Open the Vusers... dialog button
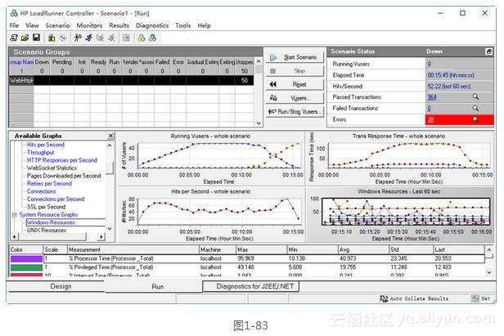 [x=295, y=98]
